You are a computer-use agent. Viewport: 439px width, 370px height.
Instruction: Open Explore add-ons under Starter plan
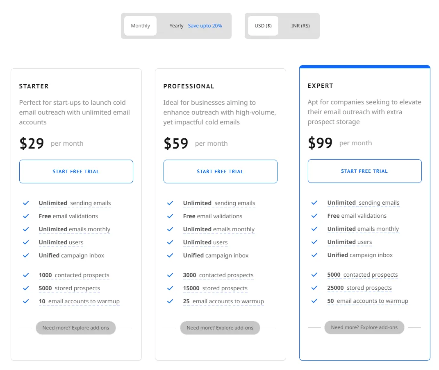pos(75,327)
